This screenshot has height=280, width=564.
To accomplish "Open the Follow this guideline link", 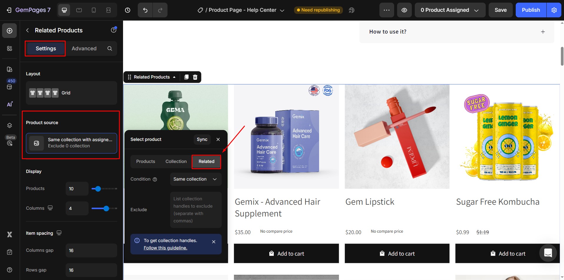I will [x=165, y=248].
